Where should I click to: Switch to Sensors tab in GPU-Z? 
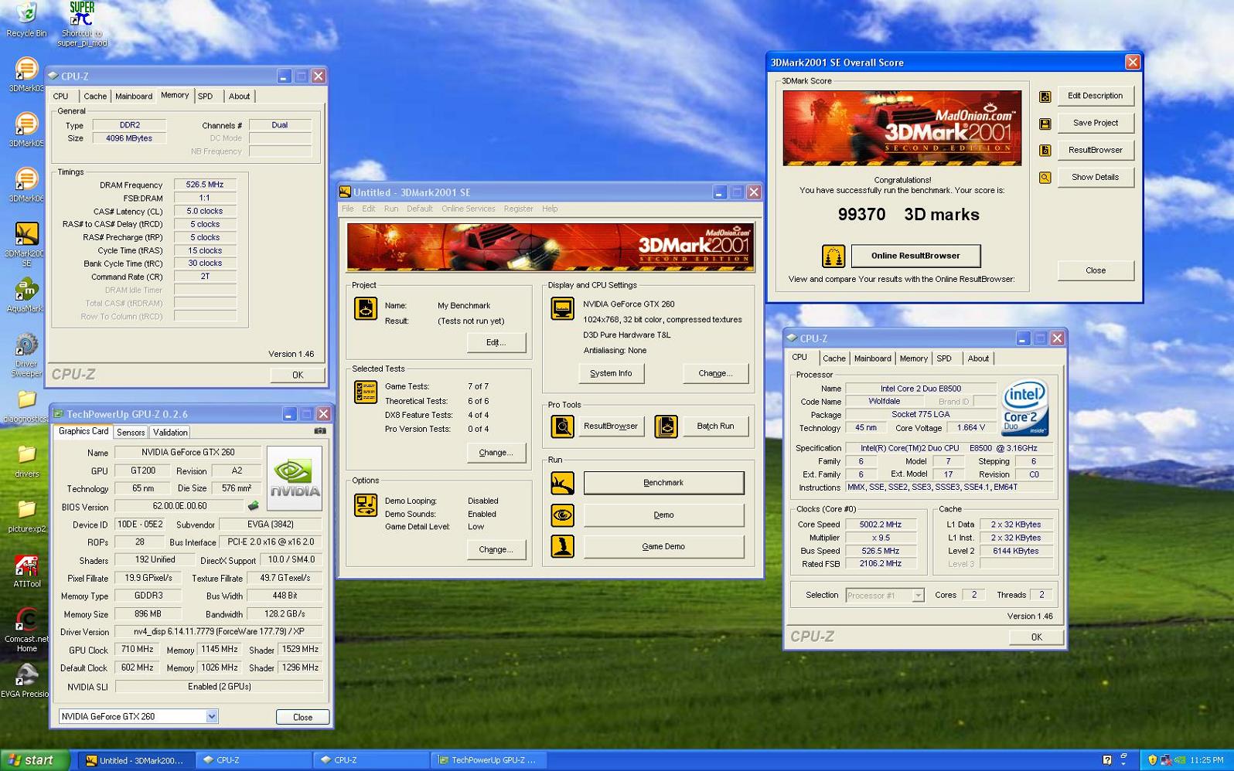pos(131,433)
